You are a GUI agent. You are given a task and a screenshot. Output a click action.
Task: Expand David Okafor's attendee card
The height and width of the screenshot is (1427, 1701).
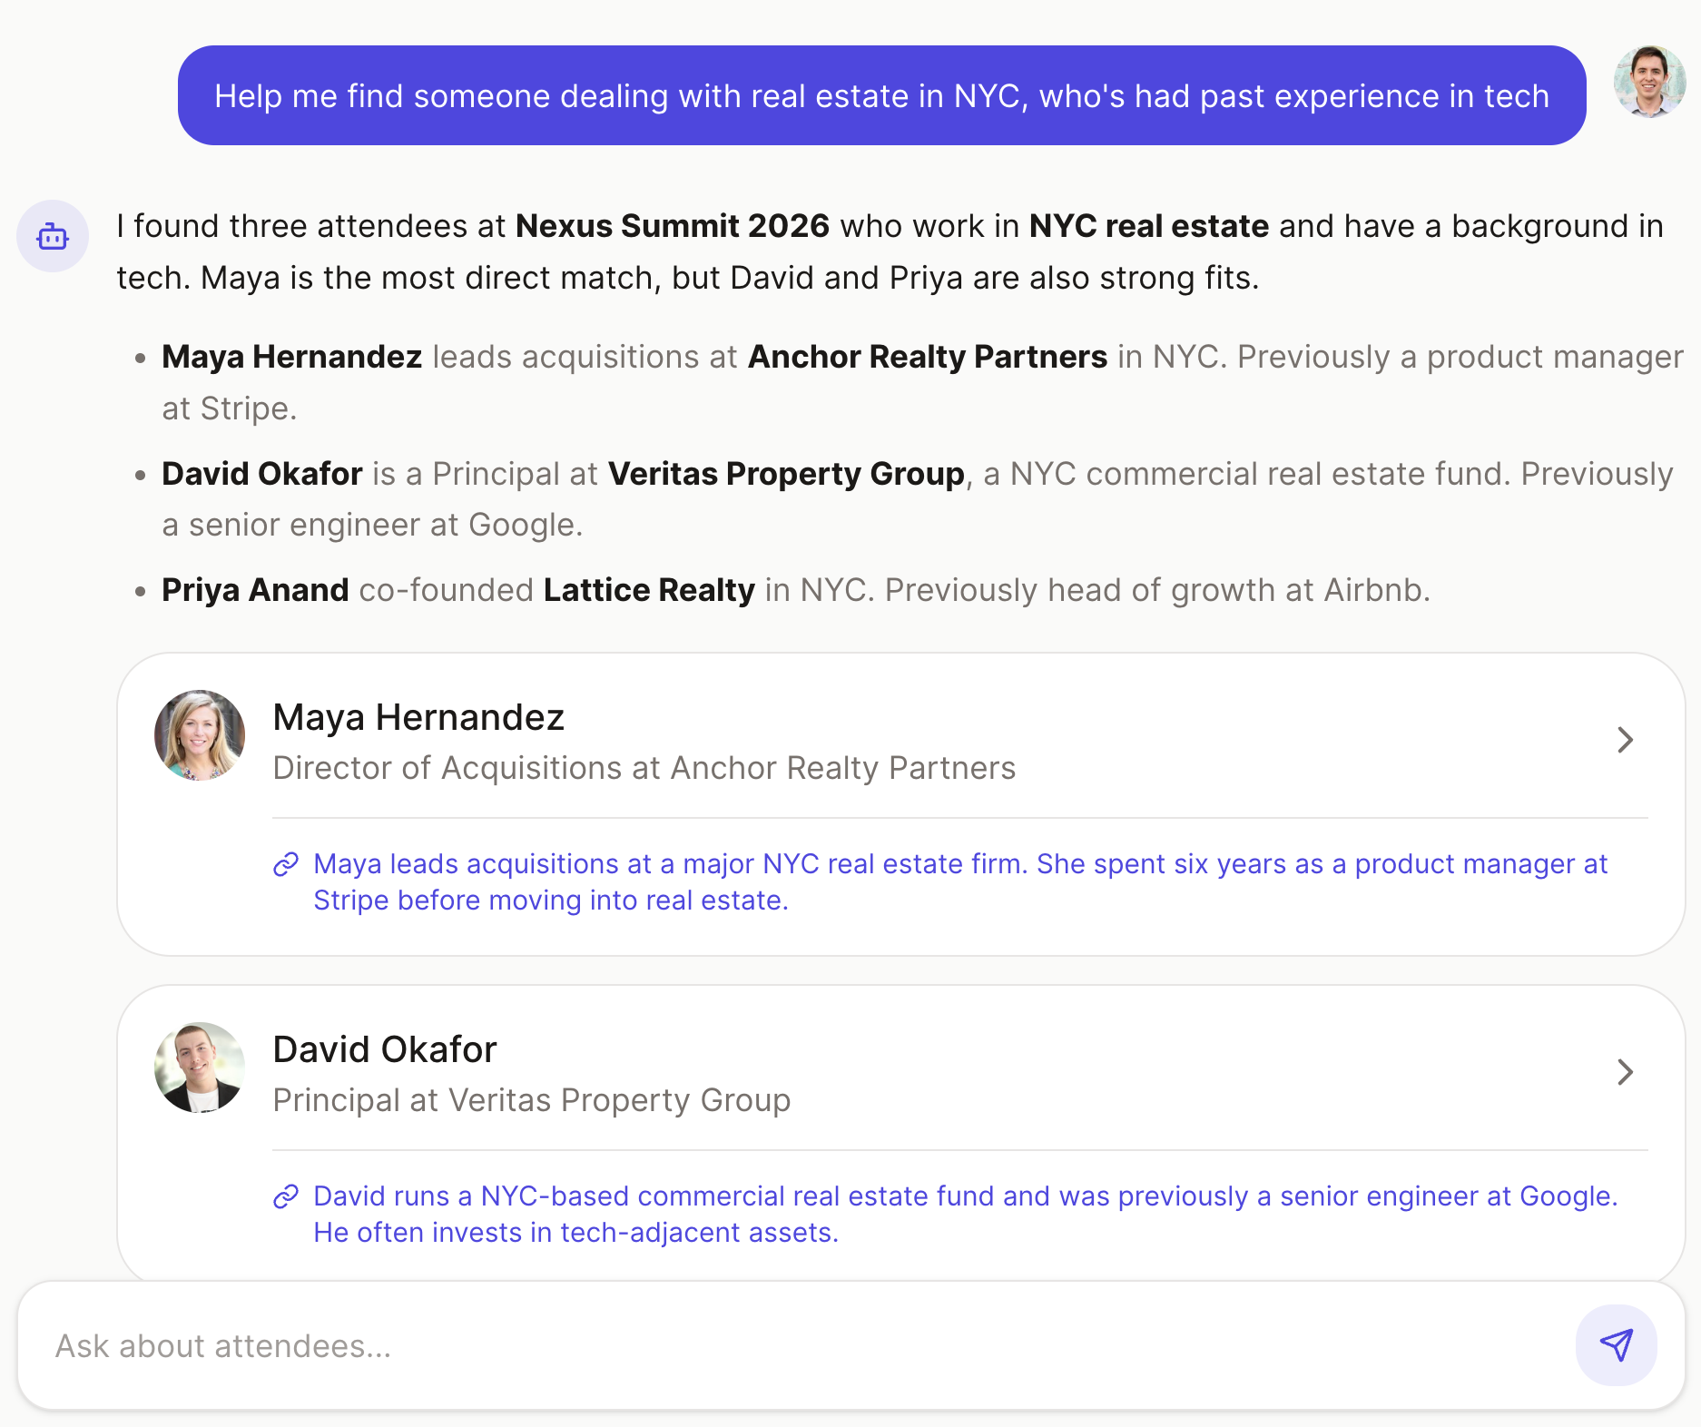[x=1626, y=1073]
